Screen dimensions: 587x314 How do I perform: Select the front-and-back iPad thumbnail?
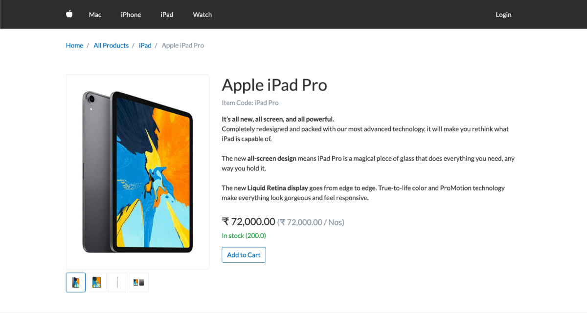[138, 282]
